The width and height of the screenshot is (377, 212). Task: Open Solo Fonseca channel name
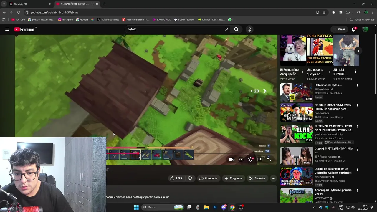322,113
